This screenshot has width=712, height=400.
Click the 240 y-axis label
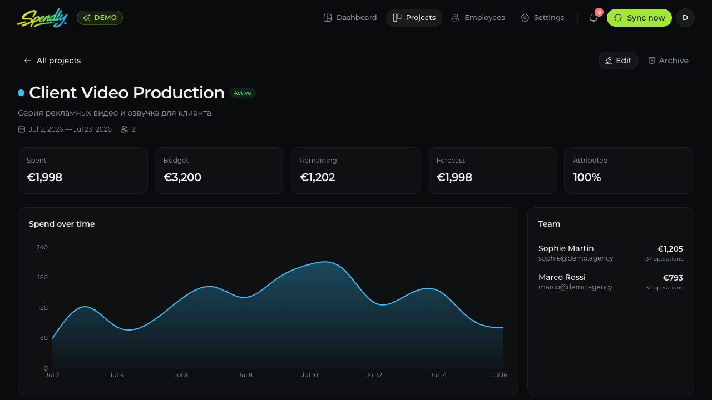pyautogui.click(x=42, y=247)
